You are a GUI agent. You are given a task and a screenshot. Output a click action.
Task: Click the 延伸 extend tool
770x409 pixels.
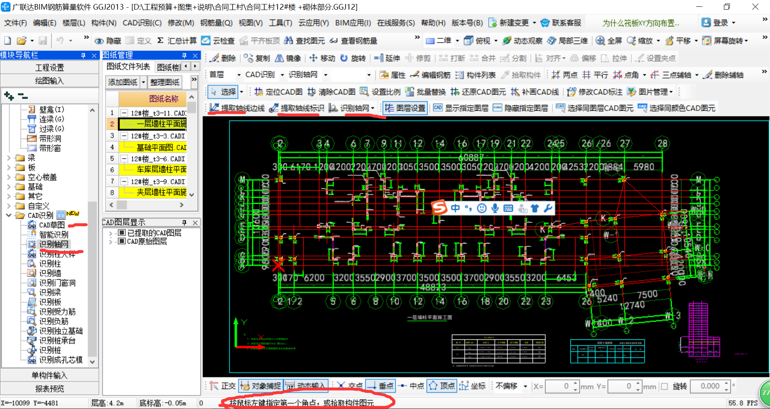[x=387, y=58]
